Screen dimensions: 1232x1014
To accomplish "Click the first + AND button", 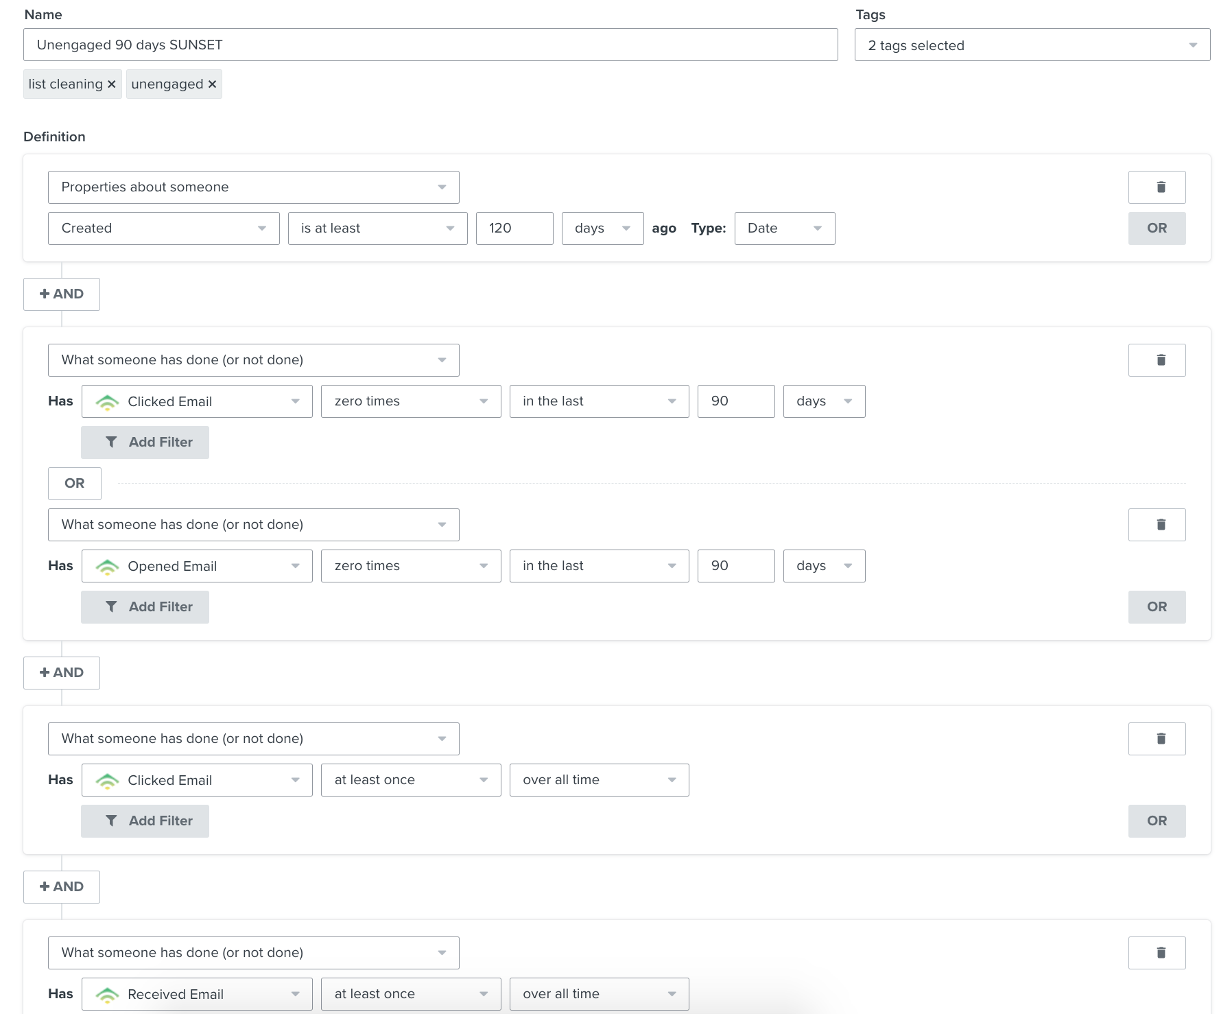I will tap(62, 294).
